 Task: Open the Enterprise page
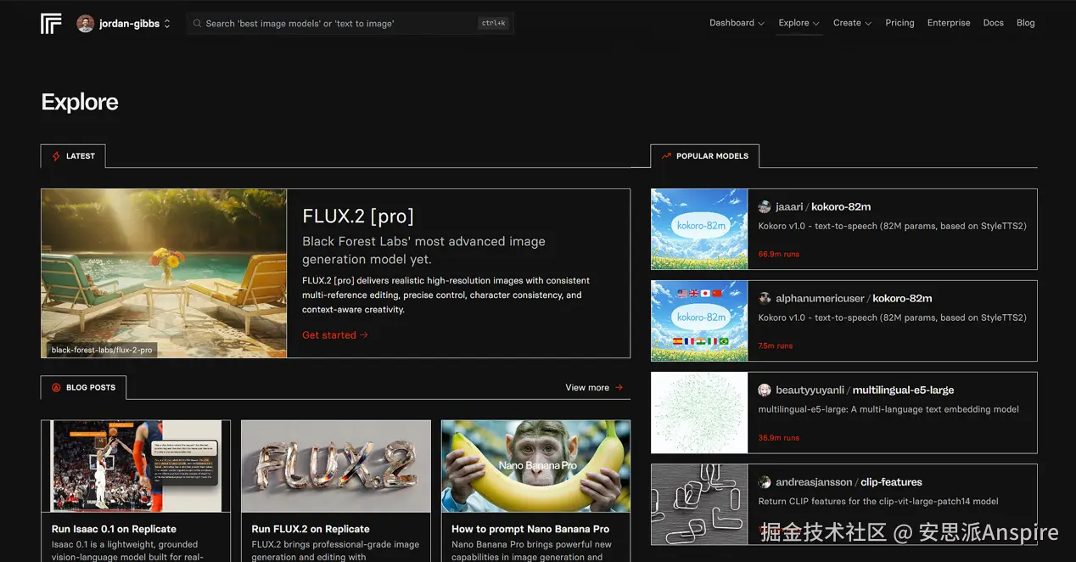pyautogui.click(x=949, y=23)
